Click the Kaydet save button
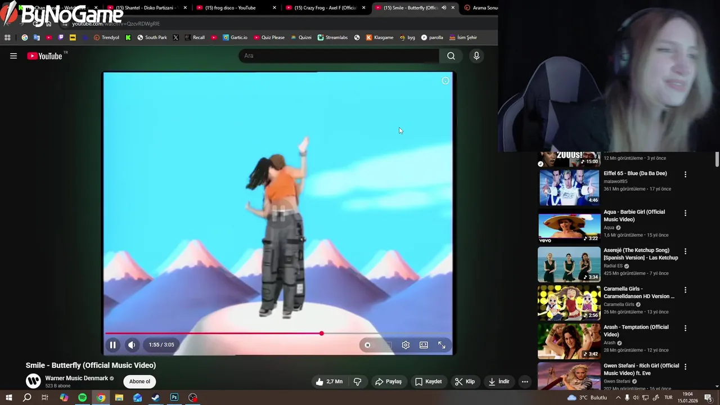720x405 pixels. pyautogui.click(x=428, y=381)
